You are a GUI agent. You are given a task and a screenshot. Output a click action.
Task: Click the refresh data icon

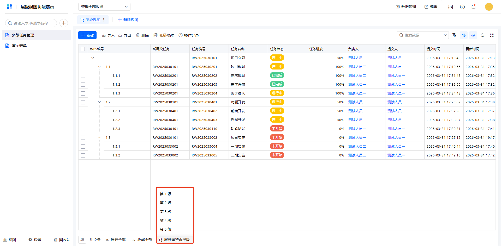[482, 35]
